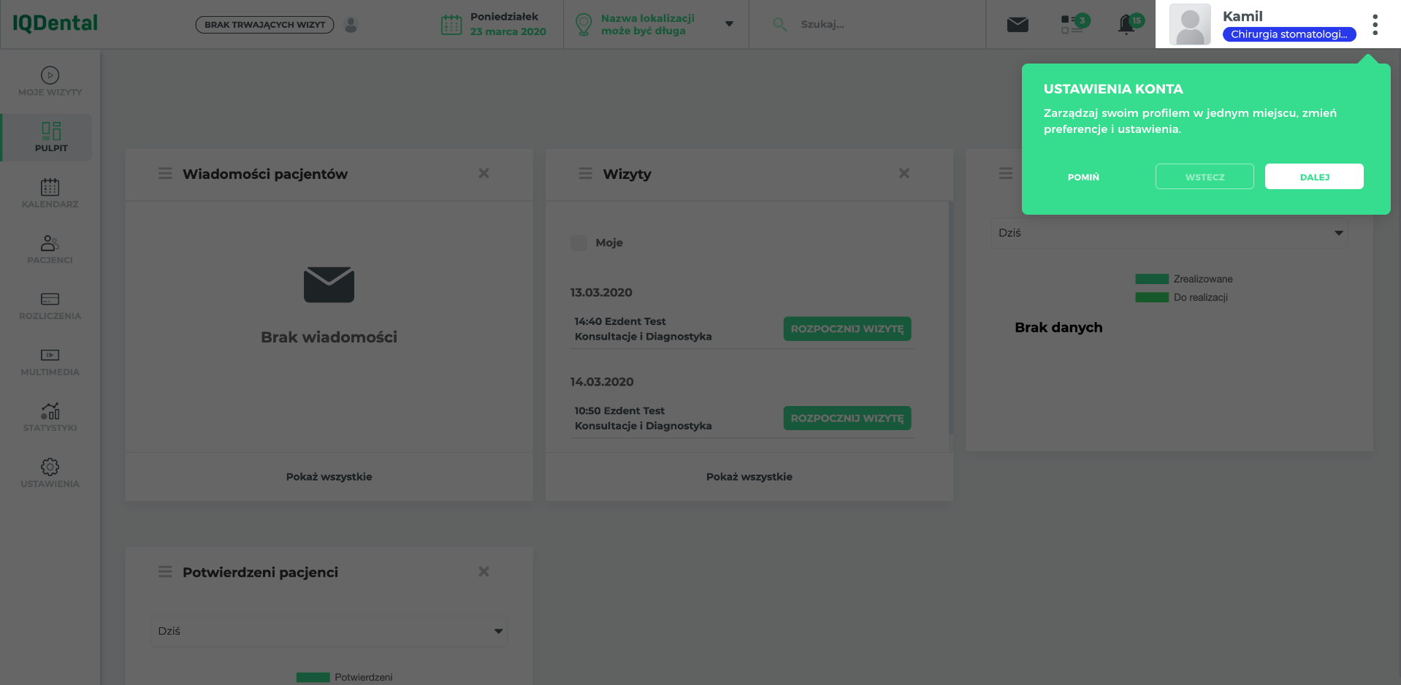This screenshot has height=685, width=1401.
Task: Go to Pacjenci section
Action: pyautogui.click(x=50, y=250)
